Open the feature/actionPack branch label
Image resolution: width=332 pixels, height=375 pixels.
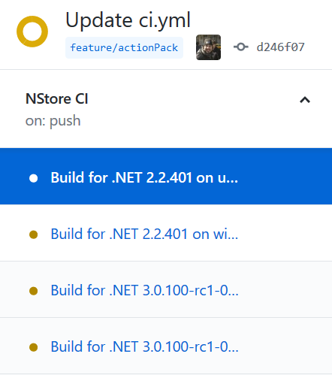(x=124, y=47)
